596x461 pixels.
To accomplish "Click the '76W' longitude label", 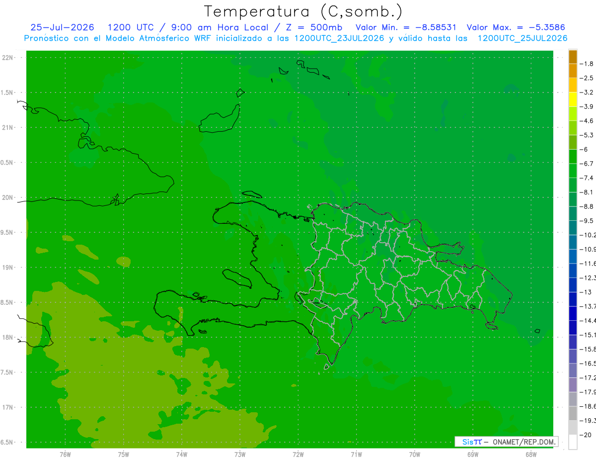I will 65,454.
